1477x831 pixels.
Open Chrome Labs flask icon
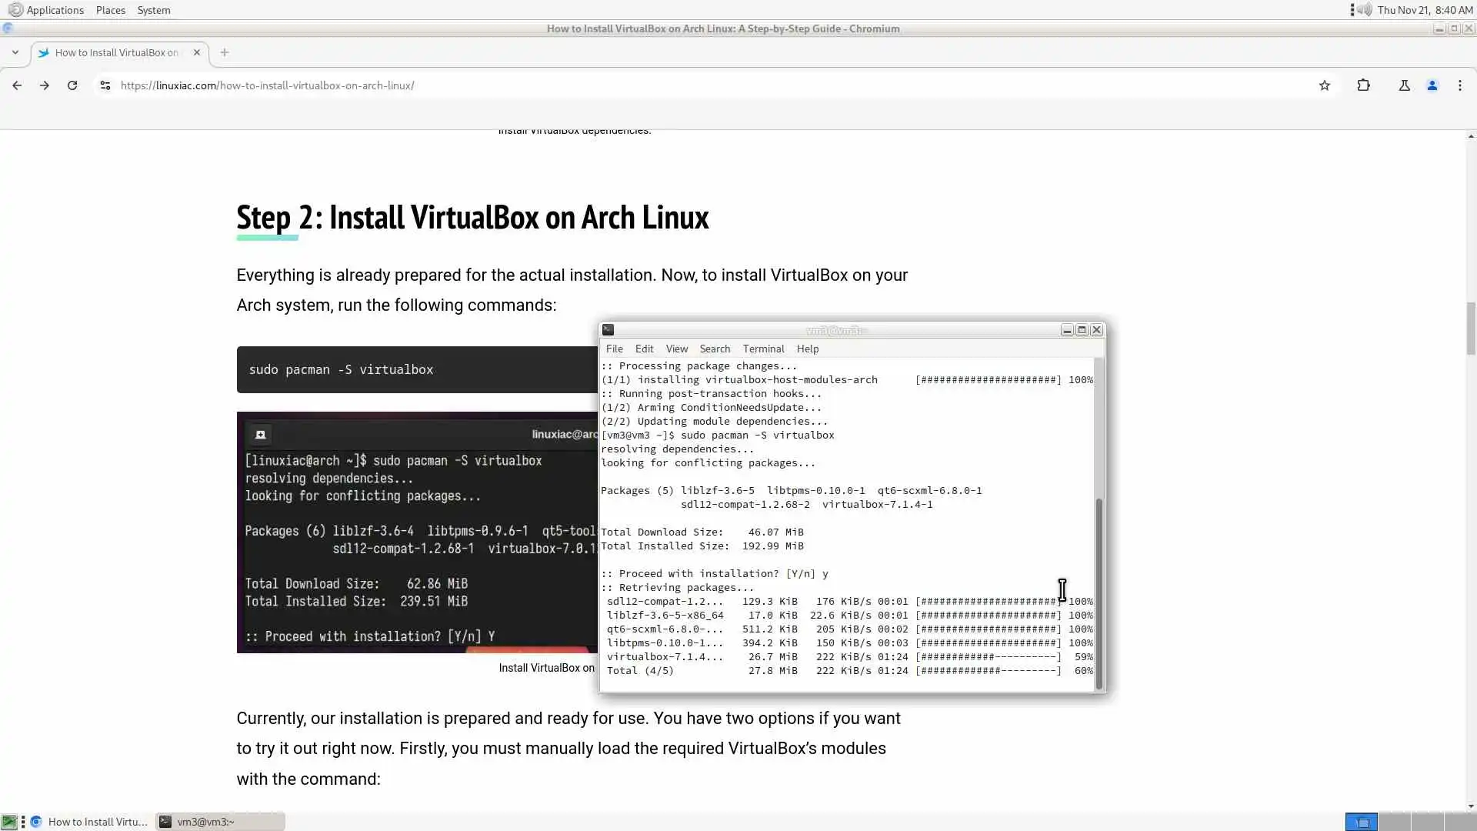click(x=1404, y=85)
